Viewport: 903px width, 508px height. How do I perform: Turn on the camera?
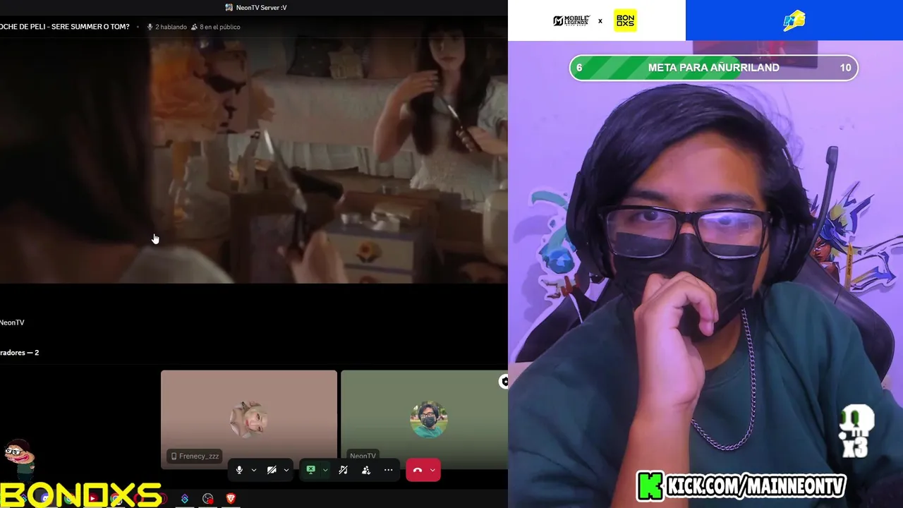coord(272,470)
